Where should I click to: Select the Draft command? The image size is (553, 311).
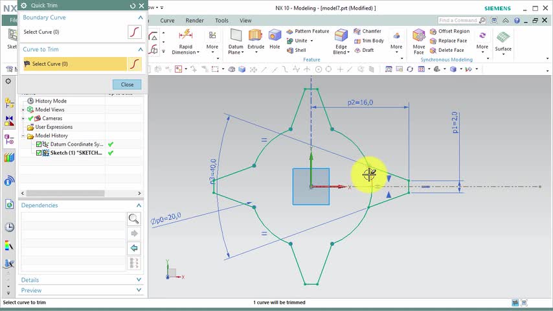pyautogui.click(x=364, y=50)
